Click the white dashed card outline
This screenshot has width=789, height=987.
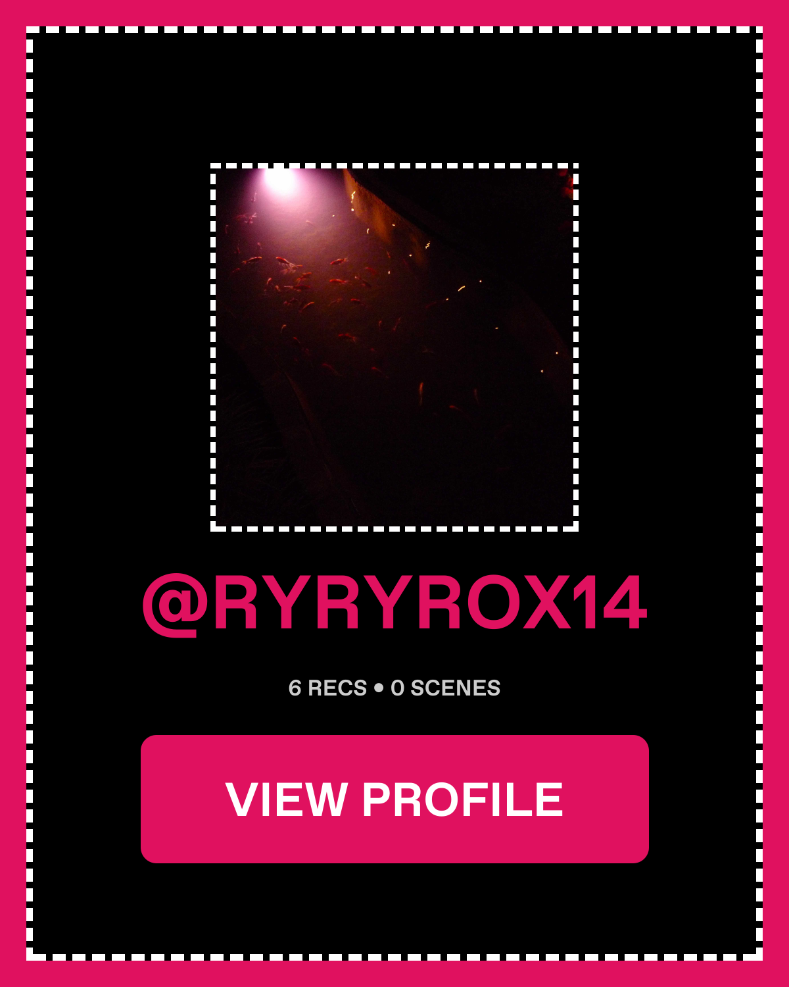pos(394,30)
